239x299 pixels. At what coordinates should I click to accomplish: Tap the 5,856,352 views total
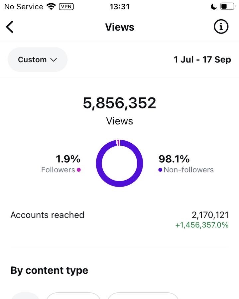119,103
